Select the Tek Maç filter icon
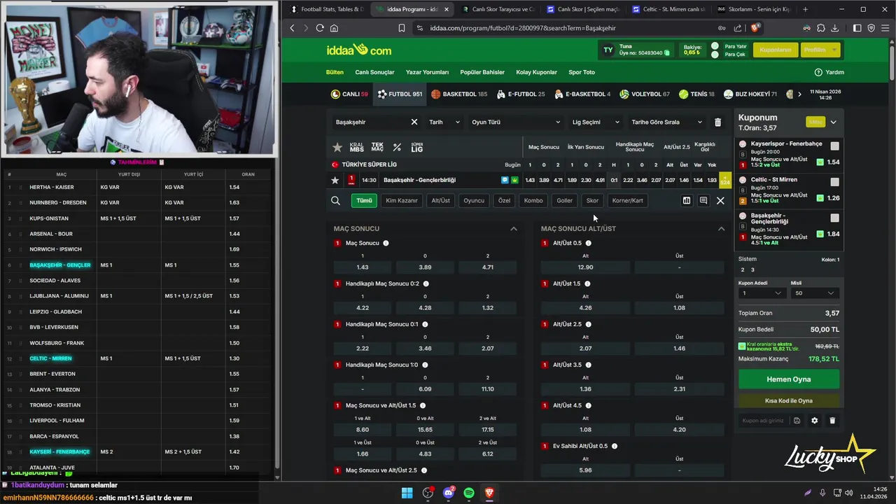The height and width of the screenshot is (504, 896). [x=377, y=148]
